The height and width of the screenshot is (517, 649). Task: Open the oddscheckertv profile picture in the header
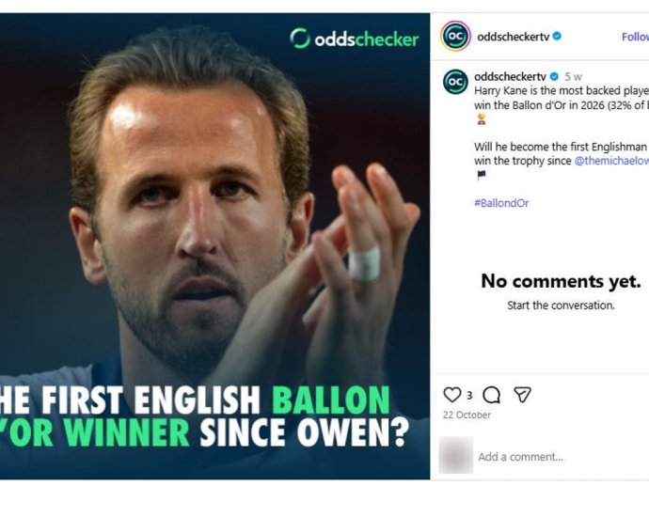455,37
